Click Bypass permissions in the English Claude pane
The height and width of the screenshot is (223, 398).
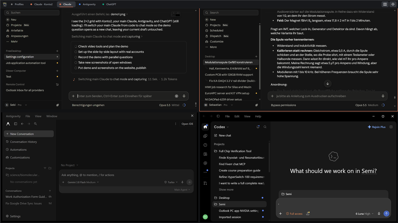(x=283, y=105)
